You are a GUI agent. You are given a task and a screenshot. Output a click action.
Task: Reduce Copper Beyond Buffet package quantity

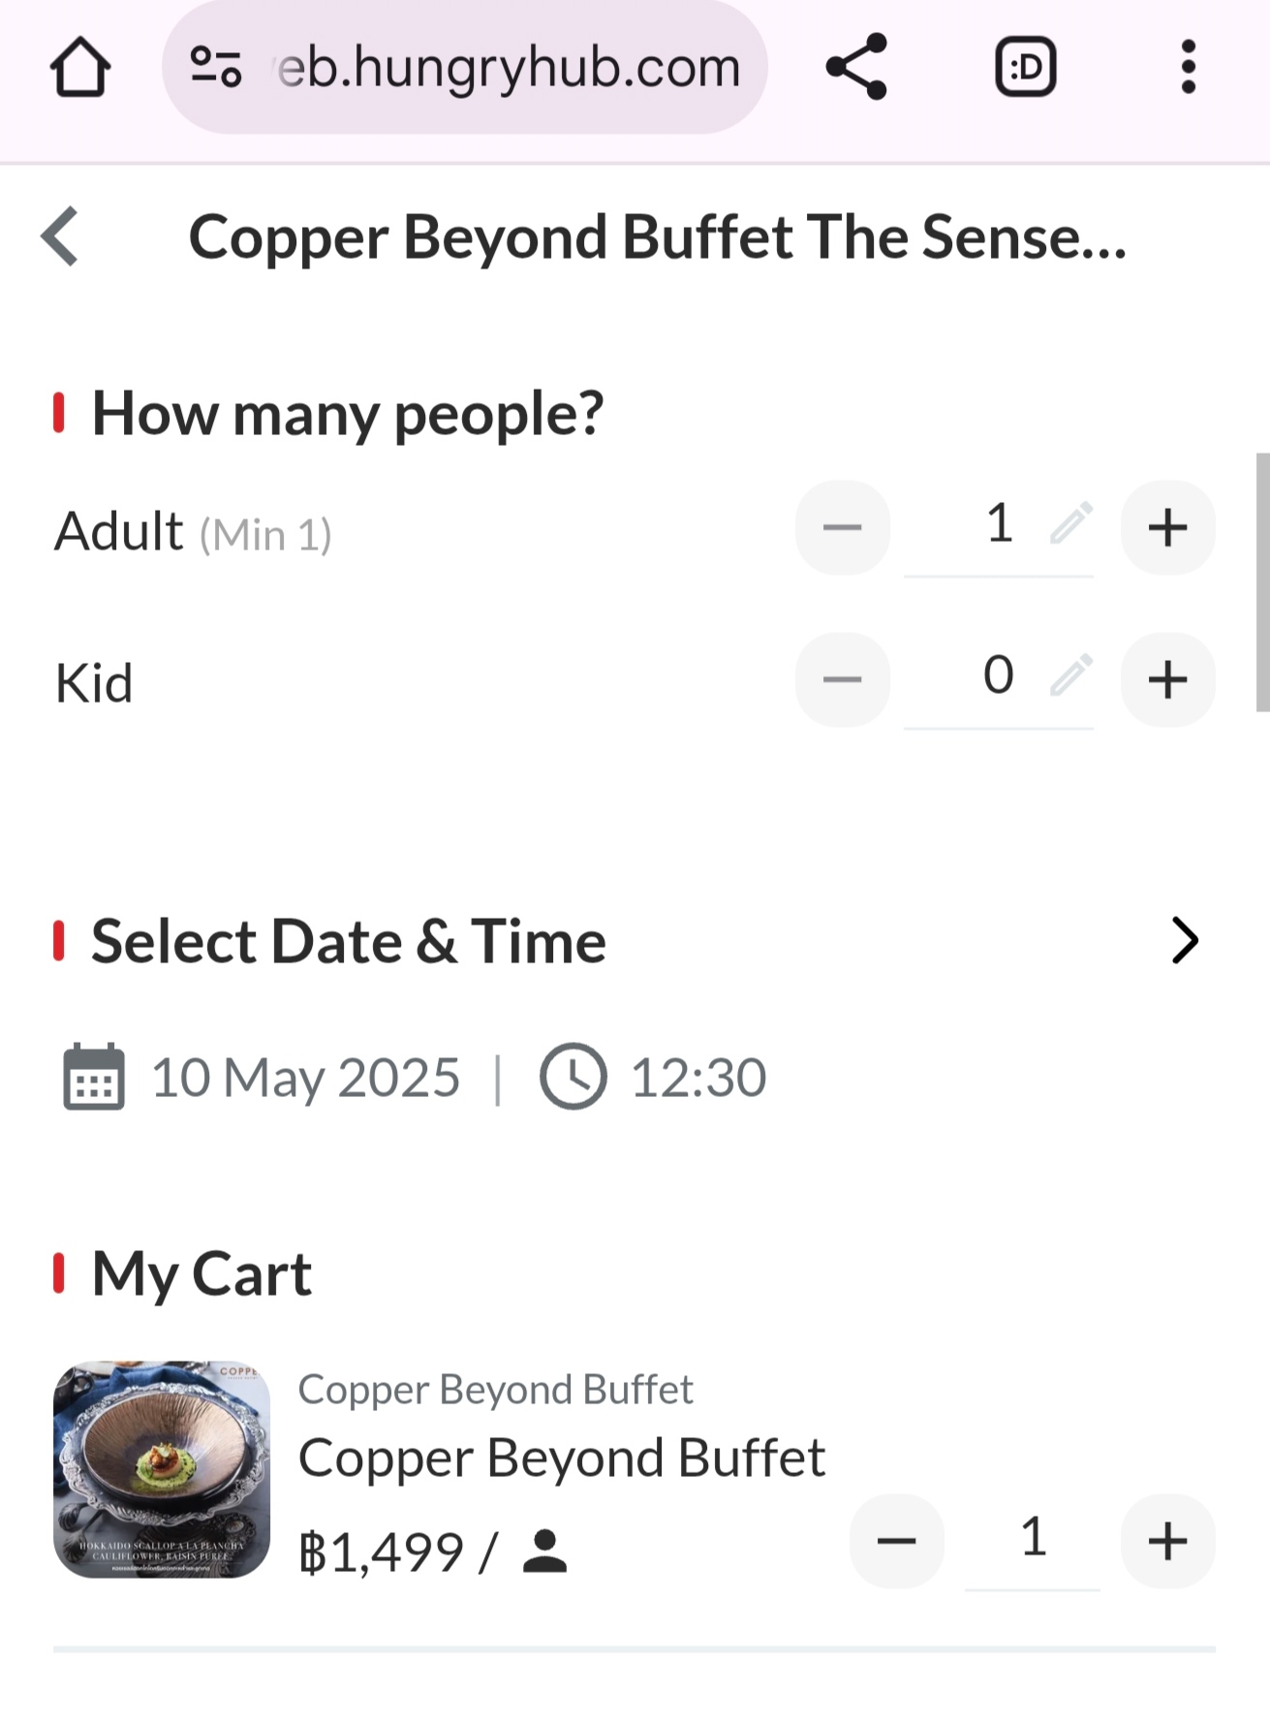click(897, 1541)
